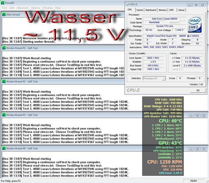Minimize the Worker thread #4 window

coord(191,149)
